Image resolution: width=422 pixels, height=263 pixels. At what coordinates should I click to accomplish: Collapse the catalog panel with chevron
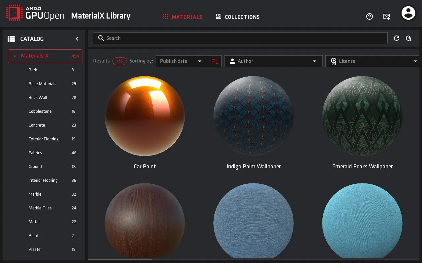77,39
